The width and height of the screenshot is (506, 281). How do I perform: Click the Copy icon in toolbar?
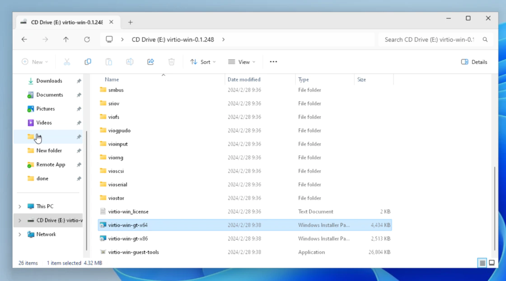tap(88, 62)
